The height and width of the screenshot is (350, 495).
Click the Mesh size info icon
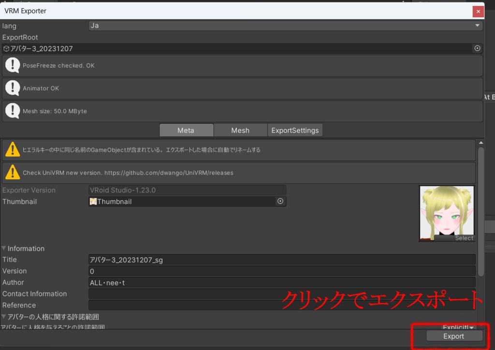(x=13, y=111)
